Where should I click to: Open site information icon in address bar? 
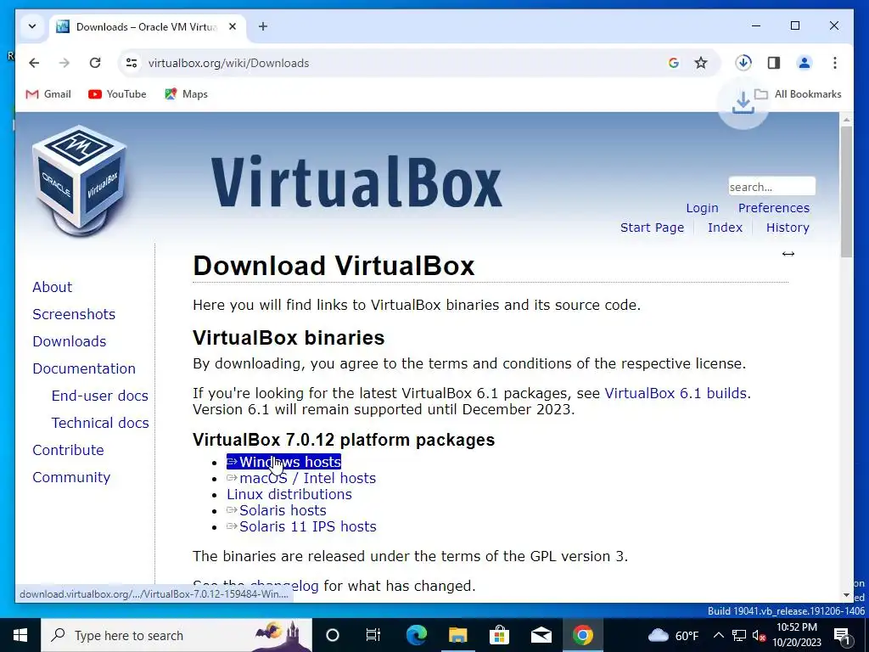coord(132,63)
